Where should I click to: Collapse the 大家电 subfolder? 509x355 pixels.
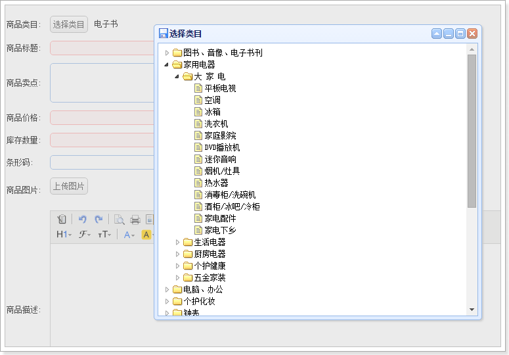pos(177,77)
